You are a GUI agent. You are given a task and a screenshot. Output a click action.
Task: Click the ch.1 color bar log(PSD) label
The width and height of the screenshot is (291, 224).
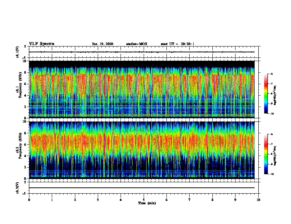(275, 95)
